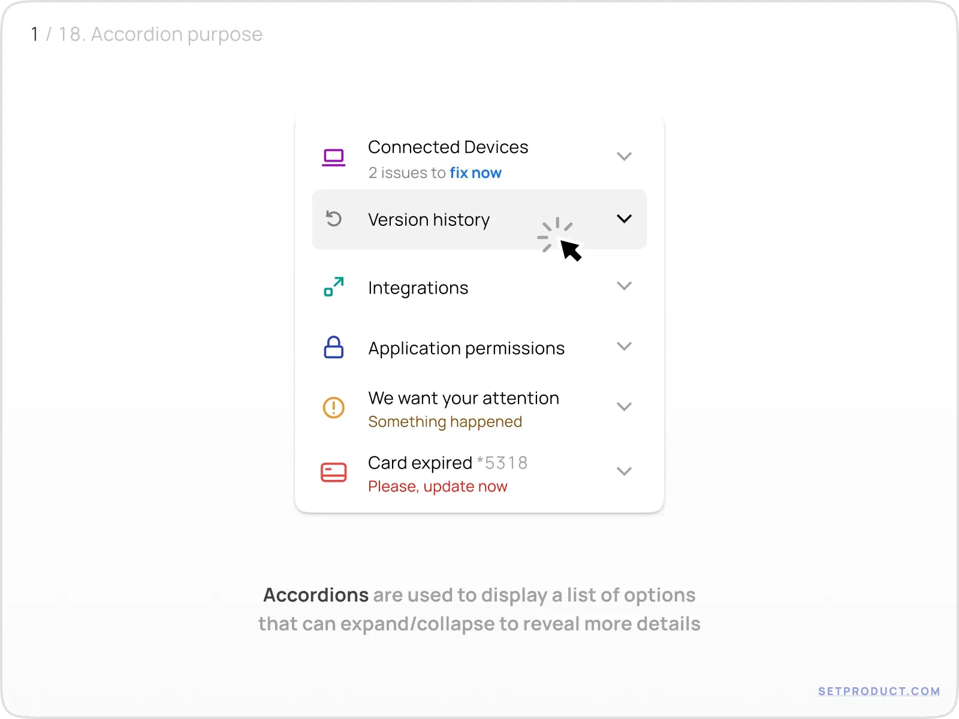Click the 'Please, update now' text

tap(438, 487)
